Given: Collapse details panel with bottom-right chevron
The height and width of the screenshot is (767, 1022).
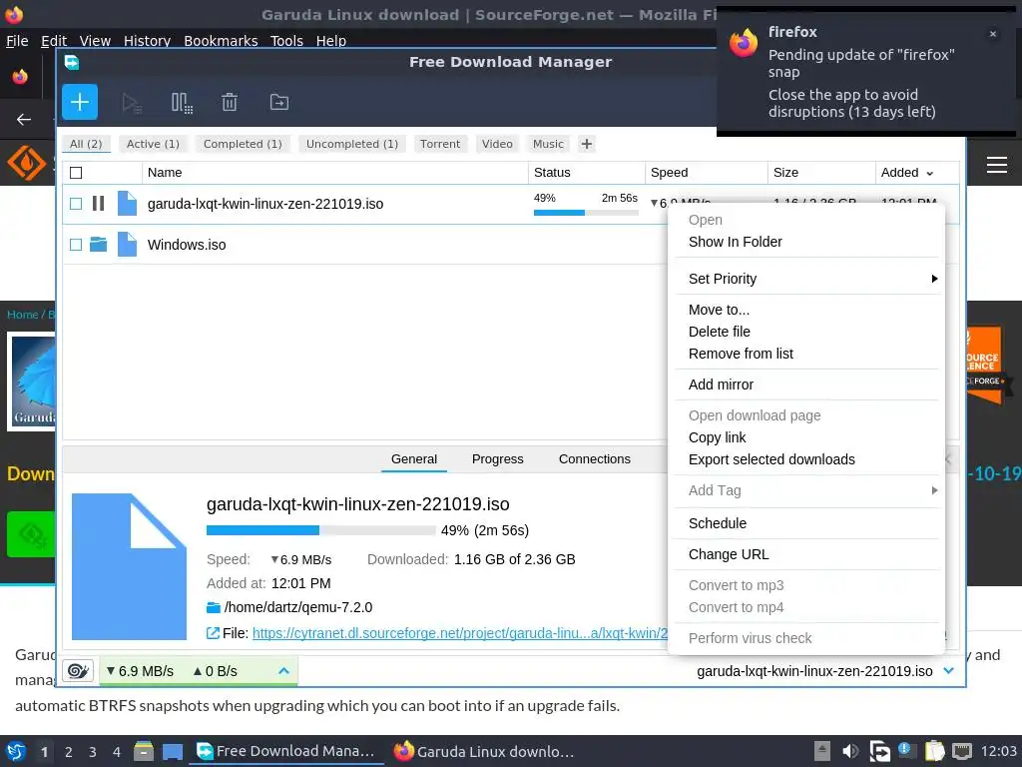Looking at the screenshot, I should click(x=949, y=670).
